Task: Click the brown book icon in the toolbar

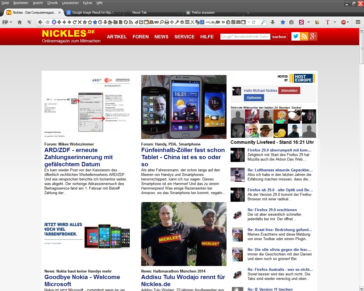Action: tap(317, 22)
